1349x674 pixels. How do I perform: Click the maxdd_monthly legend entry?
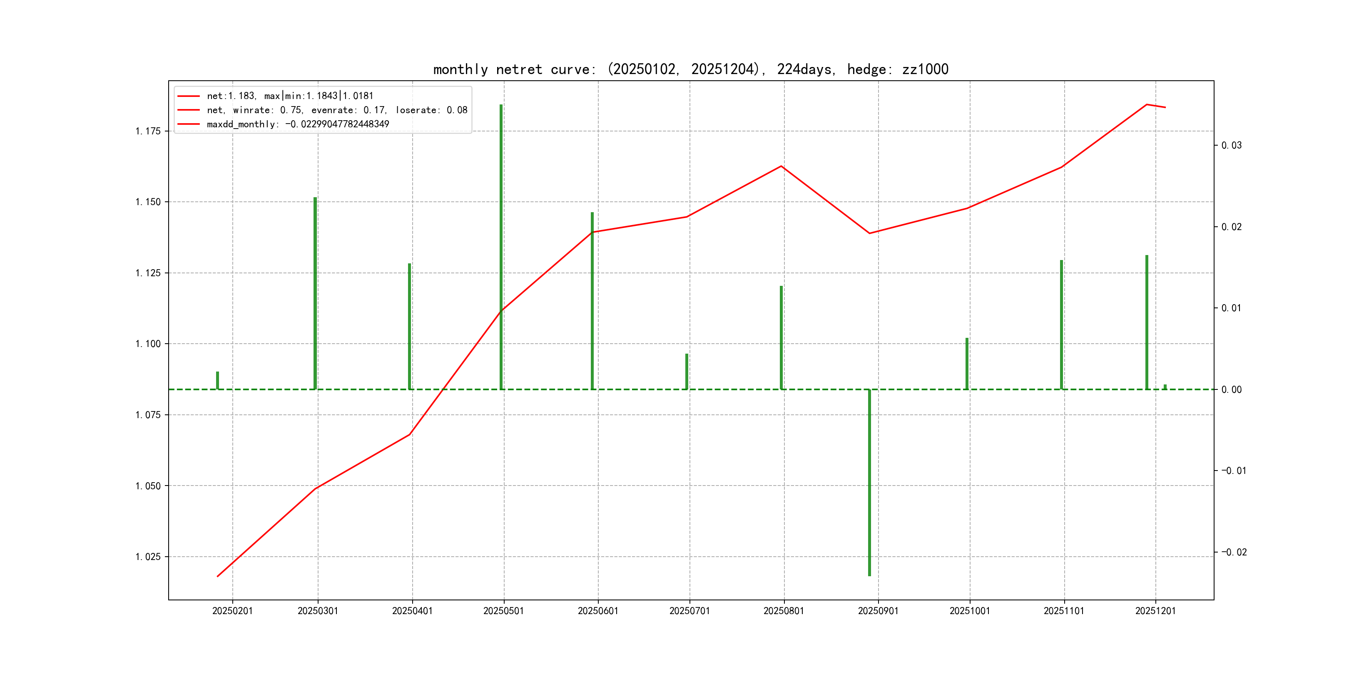click(x=297, y=124)
